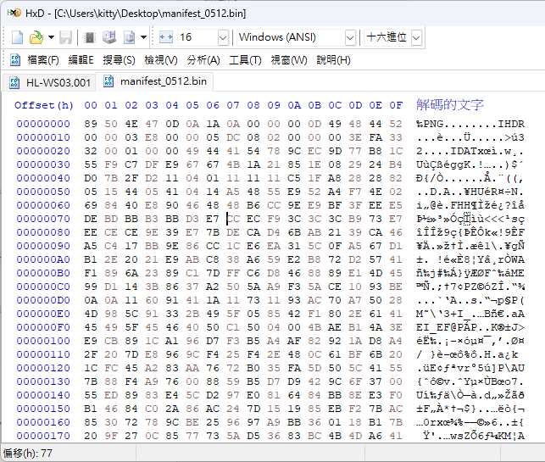Click offset row 00000000
Image resolution: width=545 pixels, height=462 pixels.
43,124
